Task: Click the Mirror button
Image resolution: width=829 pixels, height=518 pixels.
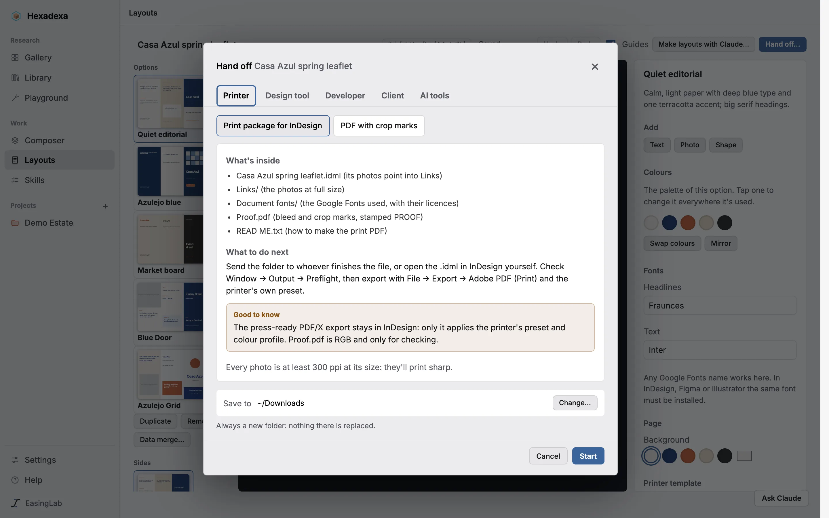Action: [x=720, y=243]
